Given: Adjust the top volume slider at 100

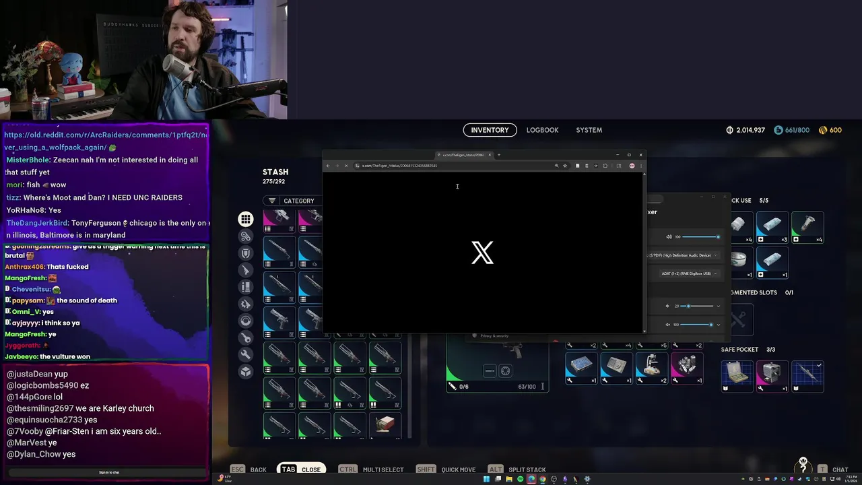Looking at the screenshot, I should 702,237.
